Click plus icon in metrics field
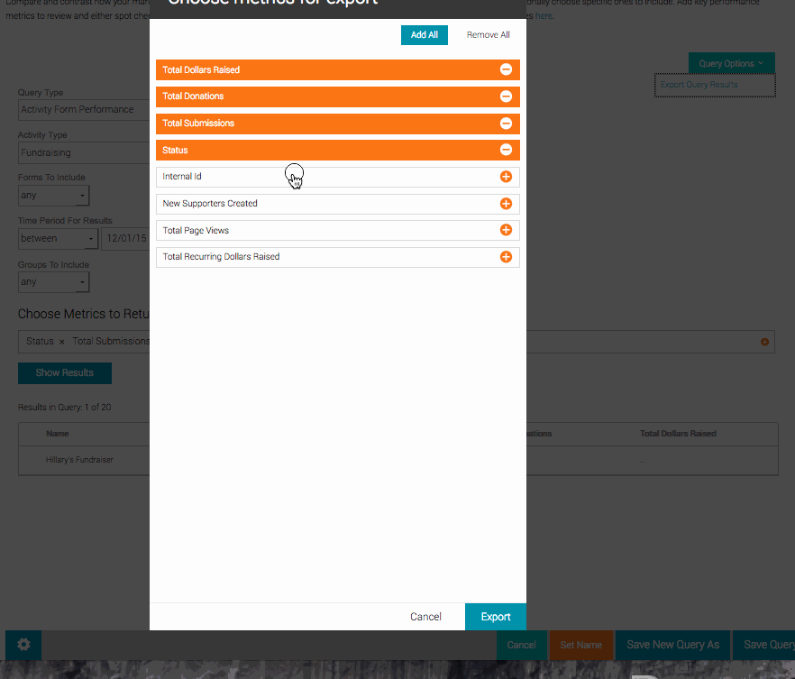The image size is (795, 679). click(x=764, y=342)
